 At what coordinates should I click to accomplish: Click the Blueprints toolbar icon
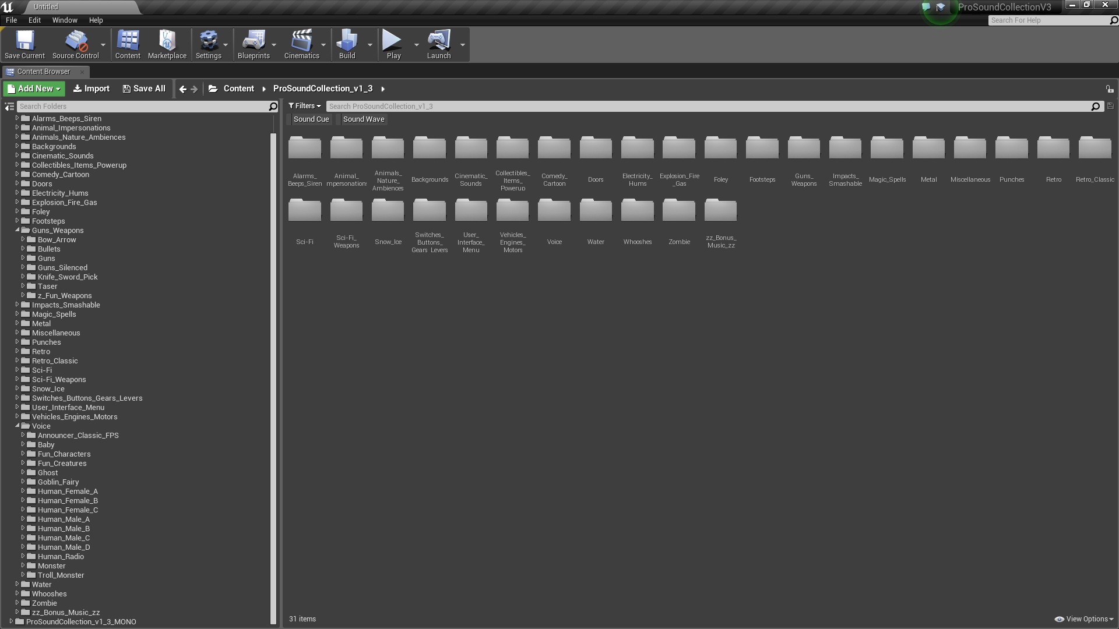click(254, 44)
